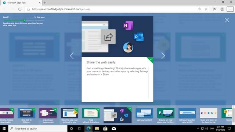
Task: Click the back navigation arrow
Action: coord(5,9)
